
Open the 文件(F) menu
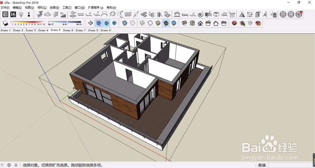5,8
